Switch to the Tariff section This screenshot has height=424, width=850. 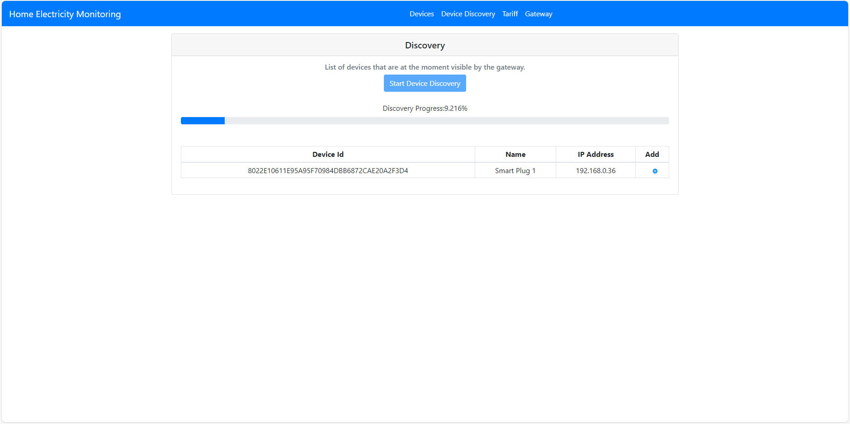pos(510,14)
